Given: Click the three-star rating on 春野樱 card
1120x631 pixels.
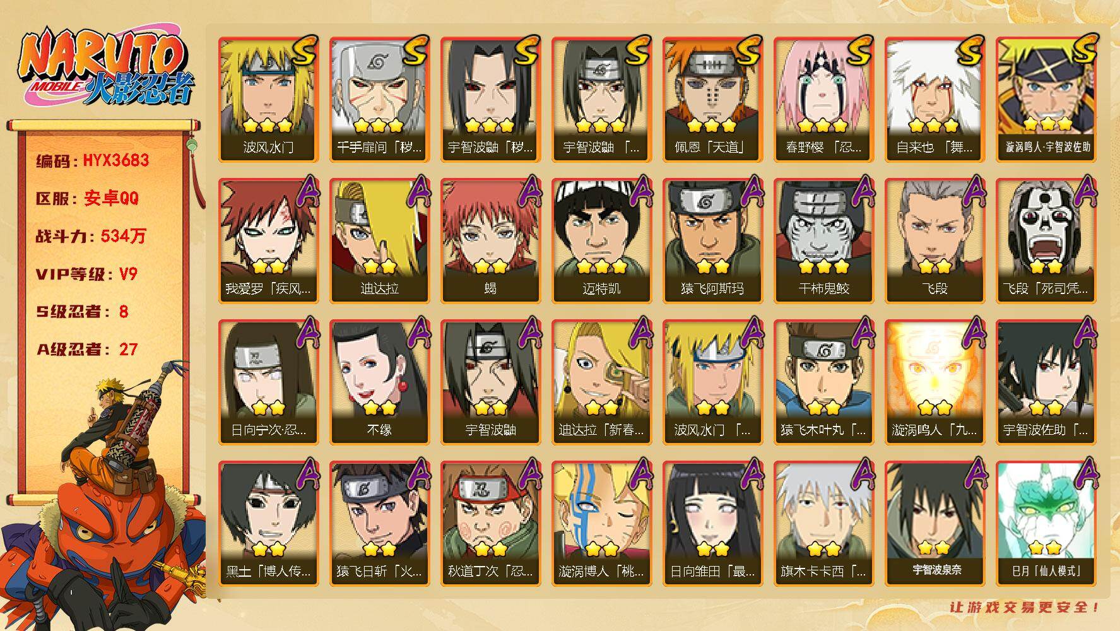Looking at the screenshot, I should (x=822, y=125).
